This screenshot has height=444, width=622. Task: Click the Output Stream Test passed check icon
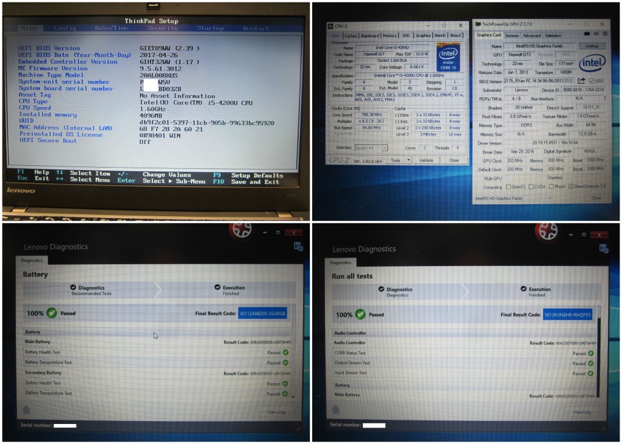point(590,363)
